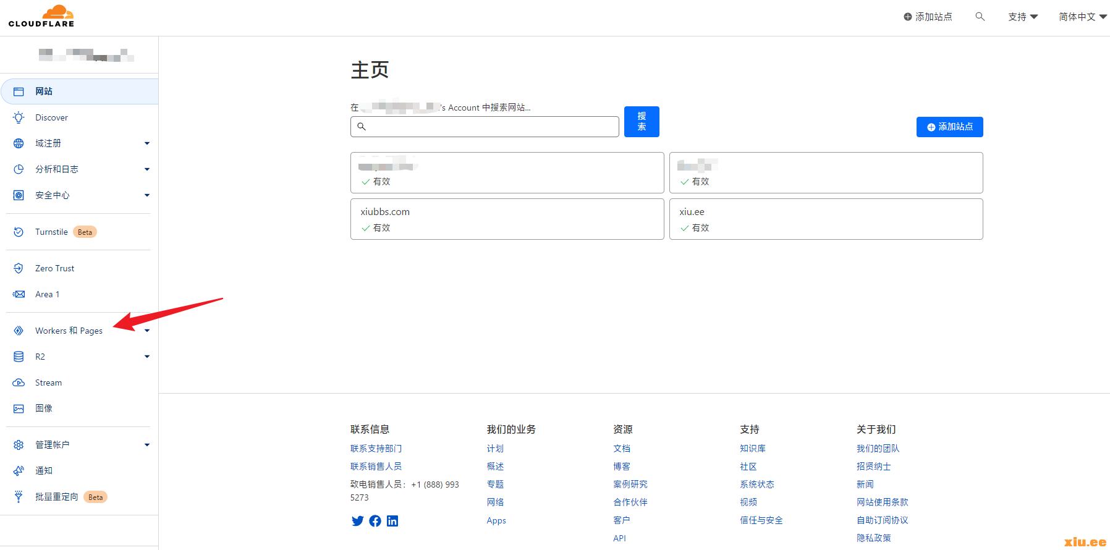Screen dimensions: 1110x550
Task: Select 批量重定向 in the sidebar
Action: point(56,497)
